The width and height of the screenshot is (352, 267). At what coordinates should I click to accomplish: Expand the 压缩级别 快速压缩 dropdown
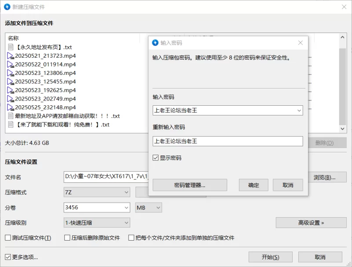(126, 223)
